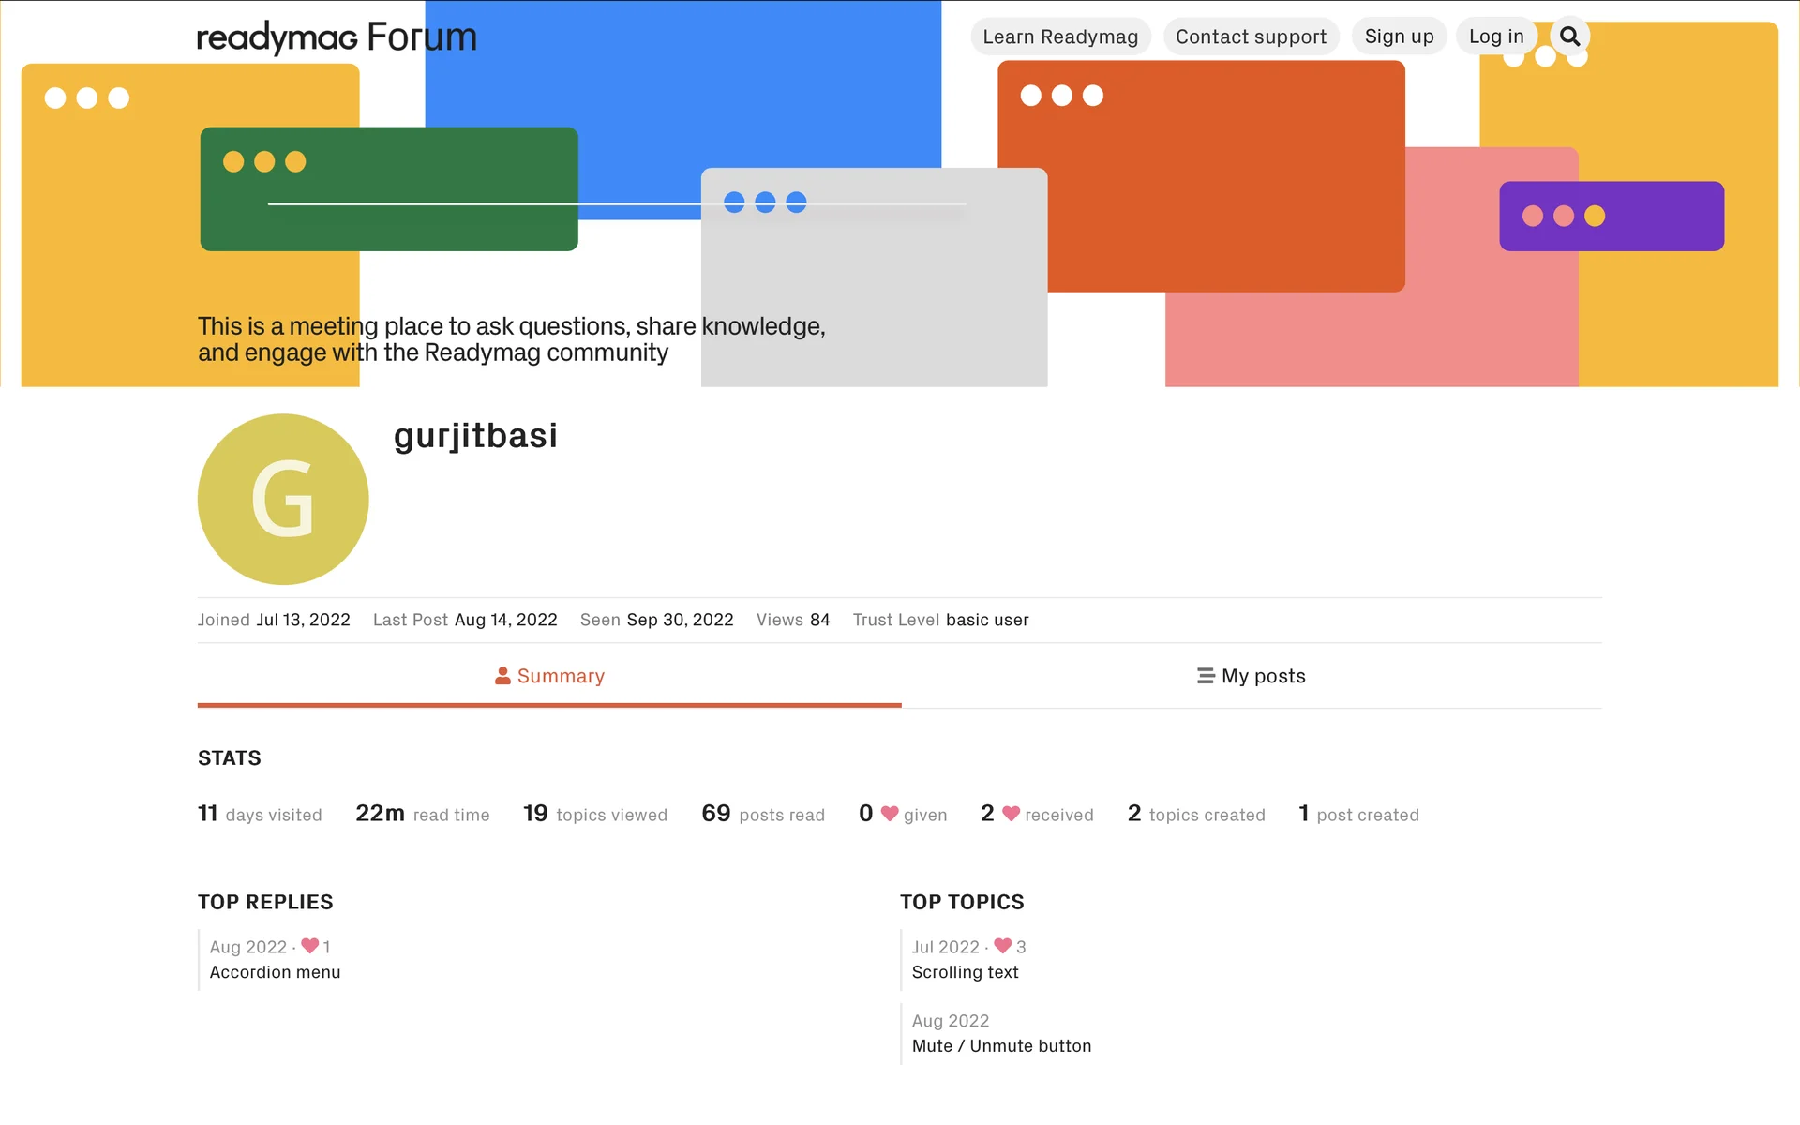The image size is (1800, 1125).
Task: Click the Log in button
Action: (x=1496, y=37)
